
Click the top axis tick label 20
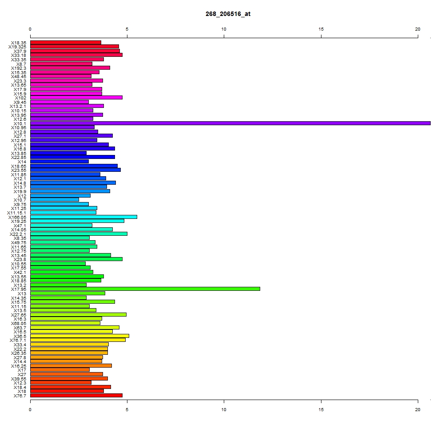click(418, 29)
